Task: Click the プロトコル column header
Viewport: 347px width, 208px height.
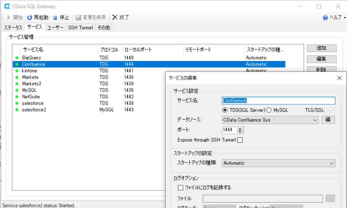Action: [110, 49]
